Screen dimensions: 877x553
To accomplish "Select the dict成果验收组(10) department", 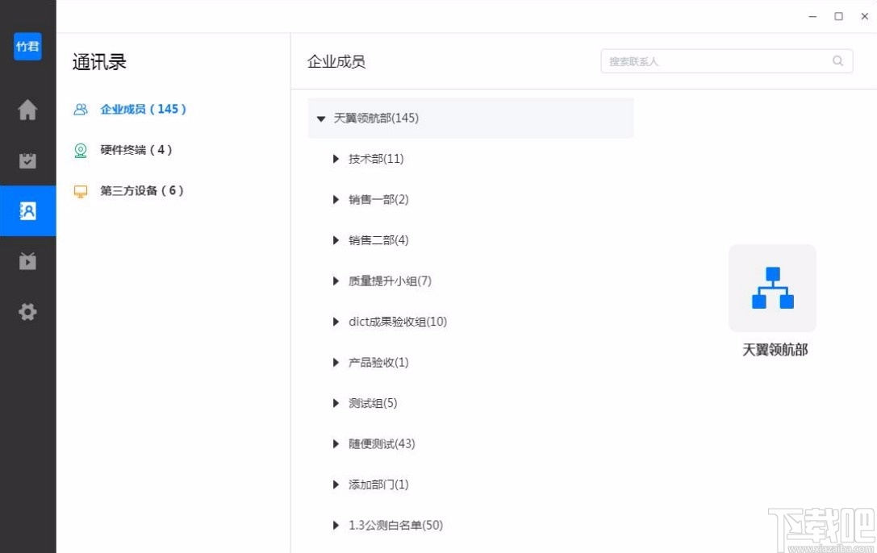I will [397, 322].
